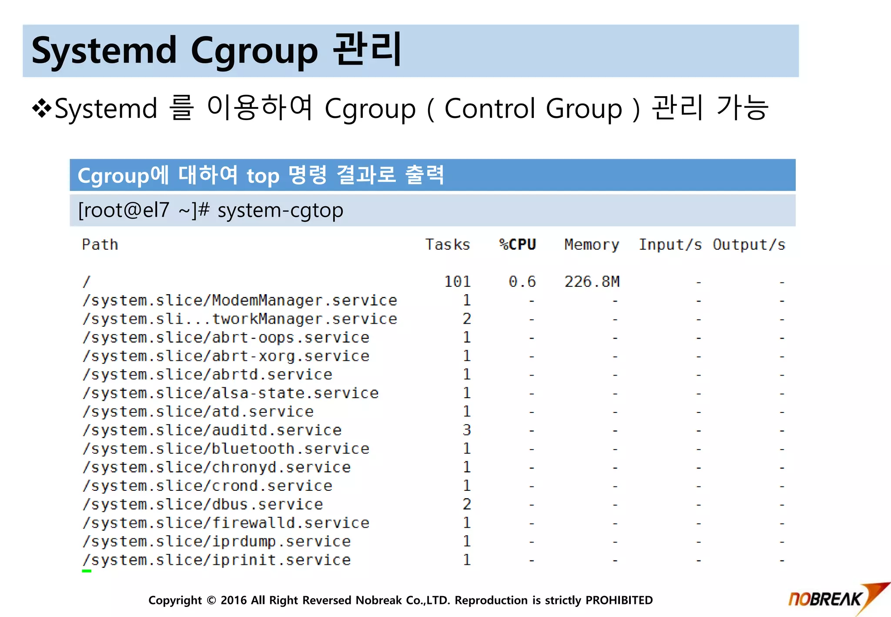Image resolution: width=891 pixels, height=617 pixels.
Task: Click the tasks value '101'
Action: 457,282
